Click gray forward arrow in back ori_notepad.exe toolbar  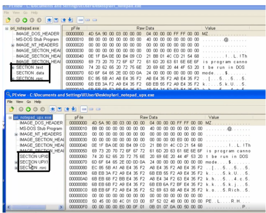(39, 20)
